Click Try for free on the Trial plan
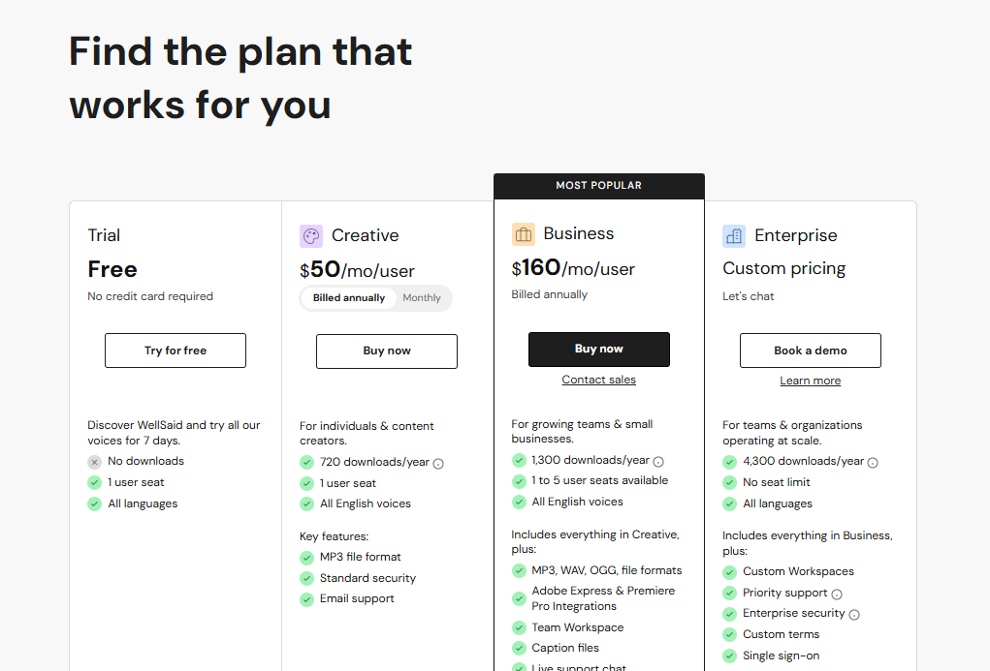990x671 pixels. [175, 351]
